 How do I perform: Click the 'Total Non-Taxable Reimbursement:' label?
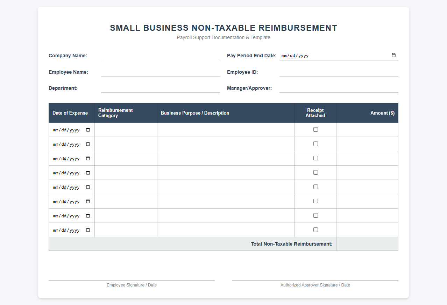tap(292, 244)
